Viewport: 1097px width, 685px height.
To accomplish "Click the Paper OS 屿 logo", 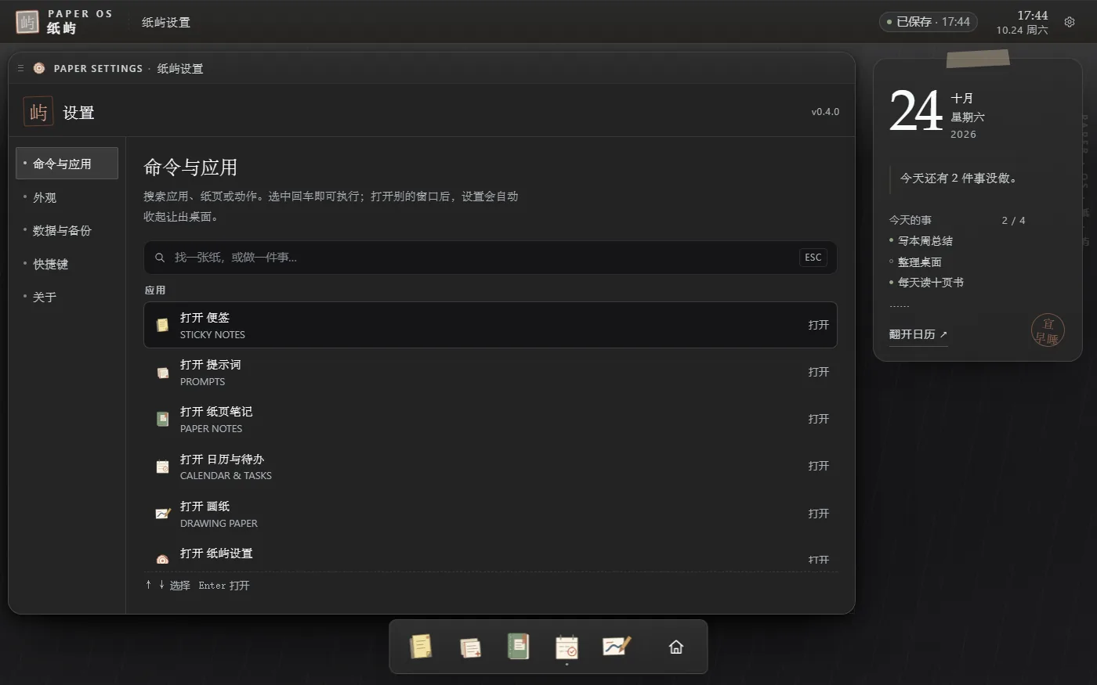I will point(27,22).
